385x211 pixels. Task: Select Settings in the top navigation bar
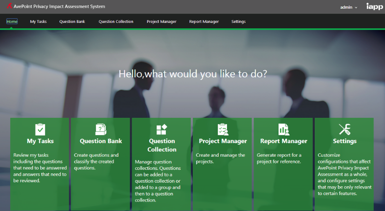238,21
